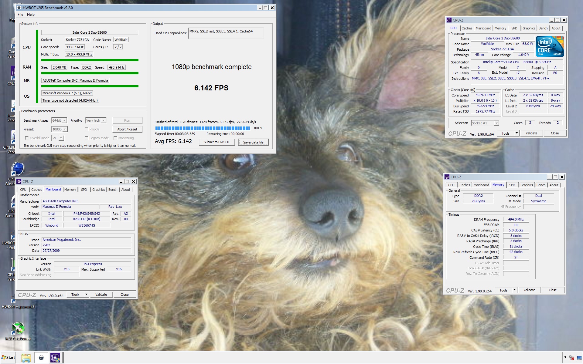Toggle Legacy mode checkbox
583x364 pixels.
[x=87, y=138]
